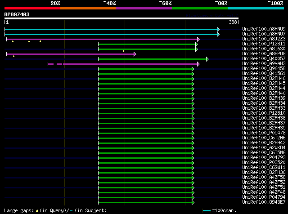
Task: Click the query gap marker under A8HPU8 bar
Action: coord(14,56)
